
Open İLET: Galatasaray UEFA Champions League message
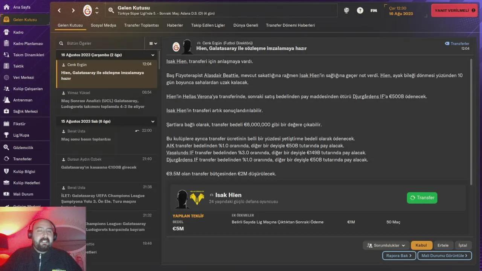[x=107, y=197]
